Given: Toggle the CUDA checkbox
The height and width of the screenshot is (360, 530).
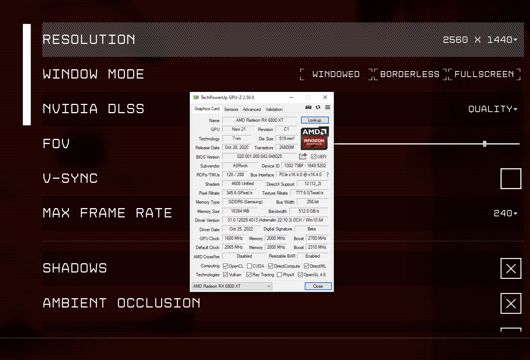Looking at the screenshot, I should pos(249,266).
